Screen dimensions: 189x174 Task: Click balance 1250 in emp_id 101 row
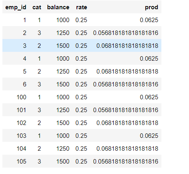pyautogui.click(x=63, y=110)
